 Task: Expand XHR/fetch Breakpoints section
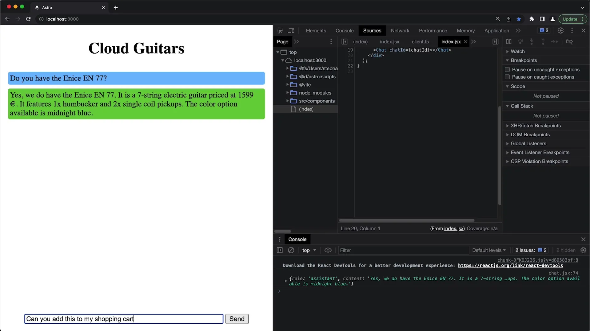coord(507,126)
